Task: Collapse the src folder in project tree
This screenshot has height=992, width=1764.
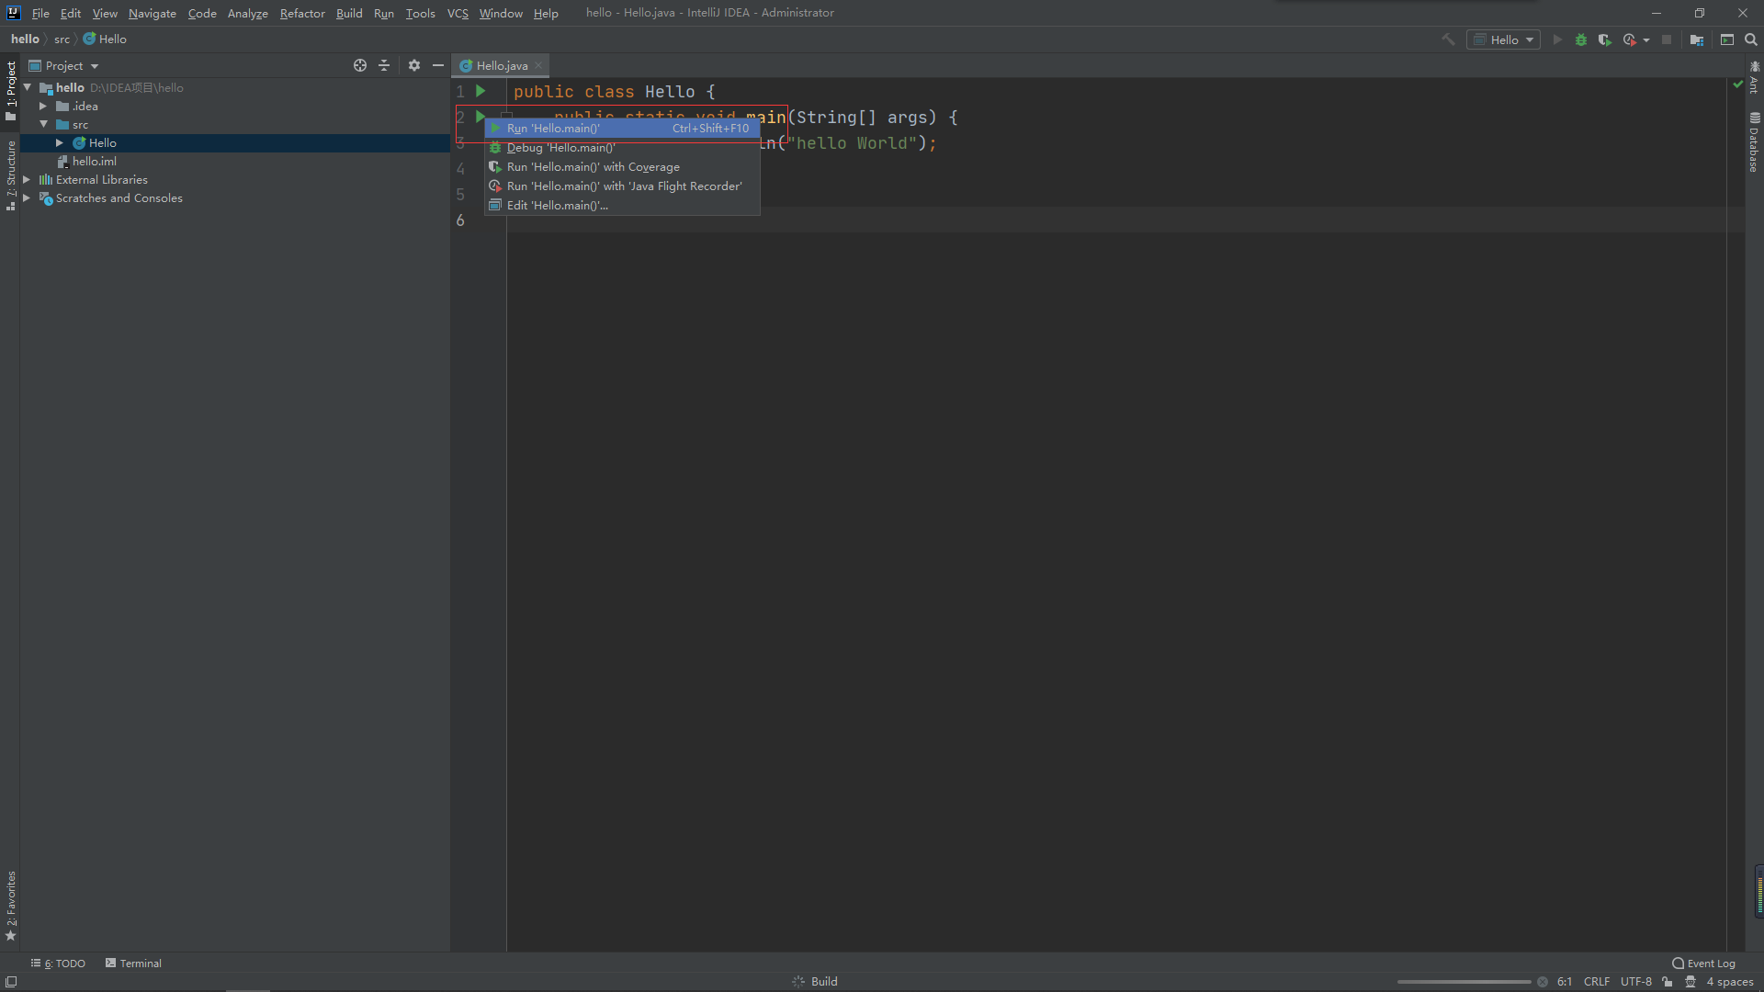Action: click(43, 124)
